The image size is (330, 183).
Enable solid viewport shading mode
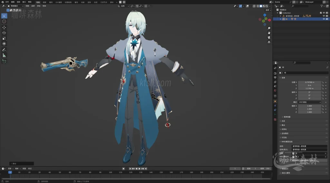click(x=261, y=6)
